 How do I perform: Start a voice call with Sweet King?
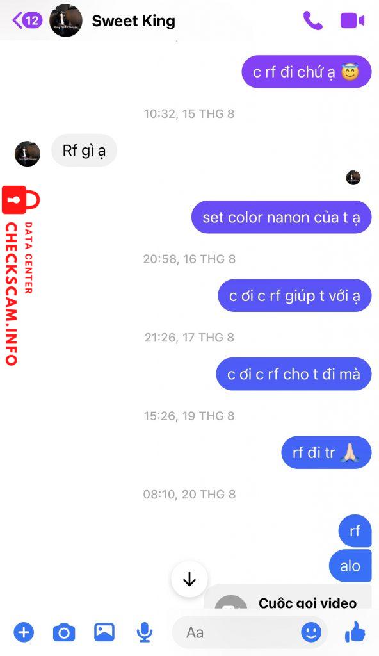click(x=312, y=20)
